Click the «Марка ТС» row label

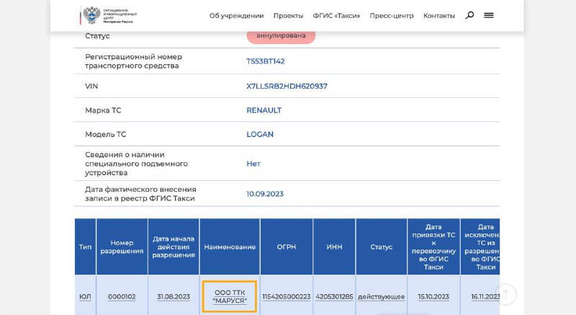pyautogui.click(x=103, y=110)
